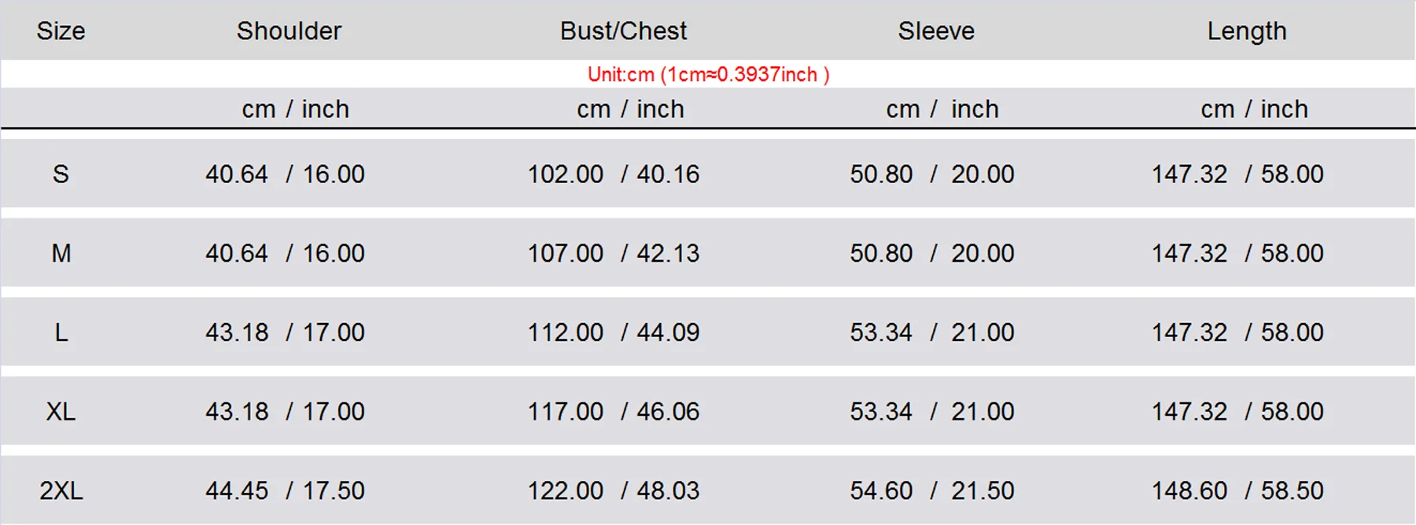Click 2XL shoulder value 44.45 / 17.50

pos(285,490)
